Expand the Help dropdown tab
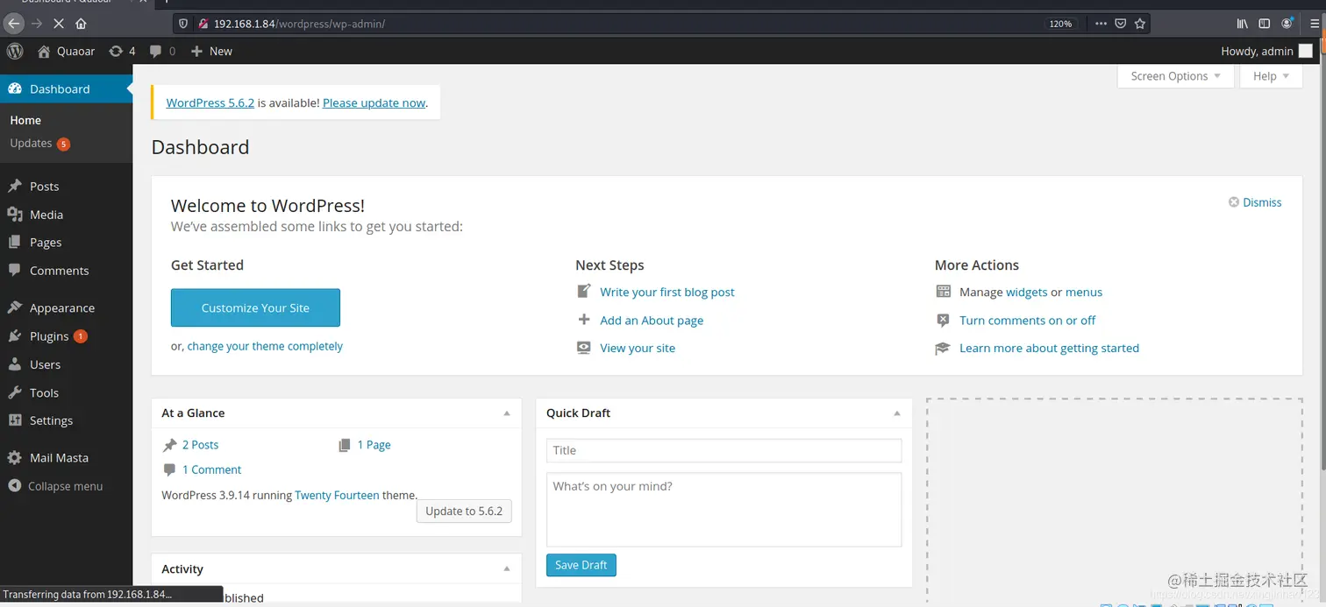This screenshot has height=607, width=1326. [1271, 76]
